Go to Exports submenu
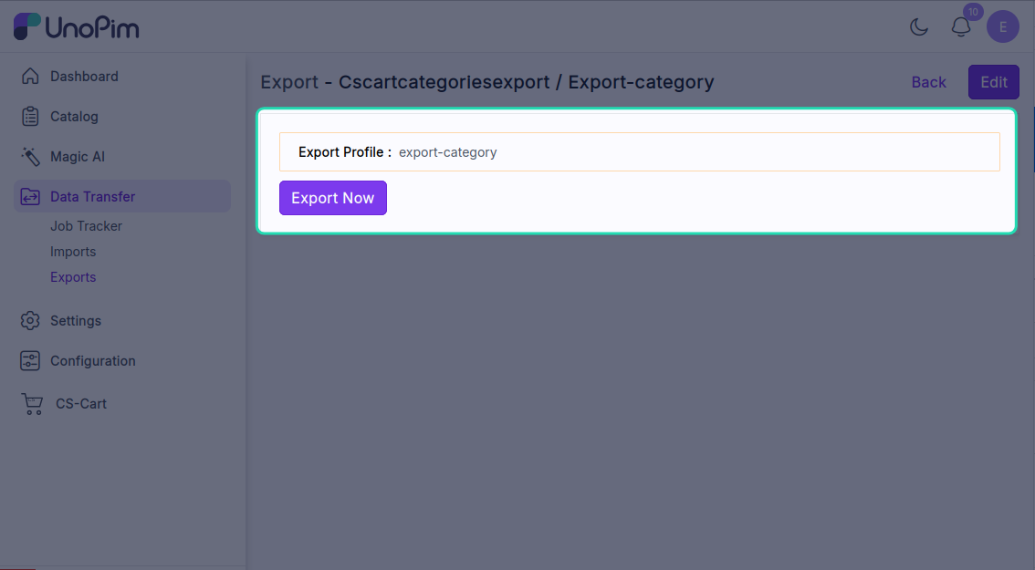 coord(73,278)
